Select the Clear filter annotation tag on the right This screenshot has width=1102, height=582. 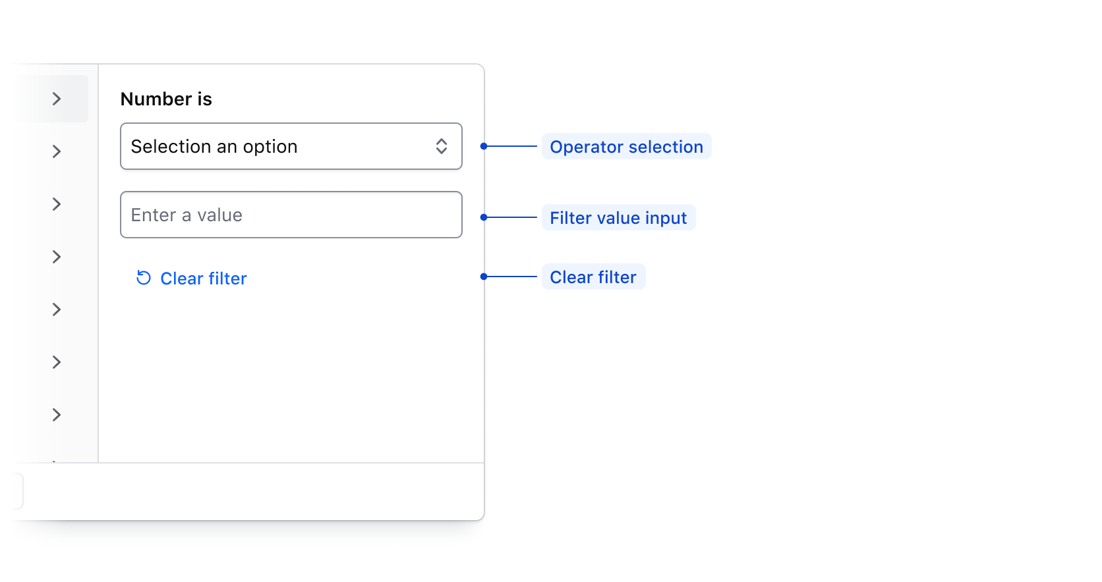point(593,277)
